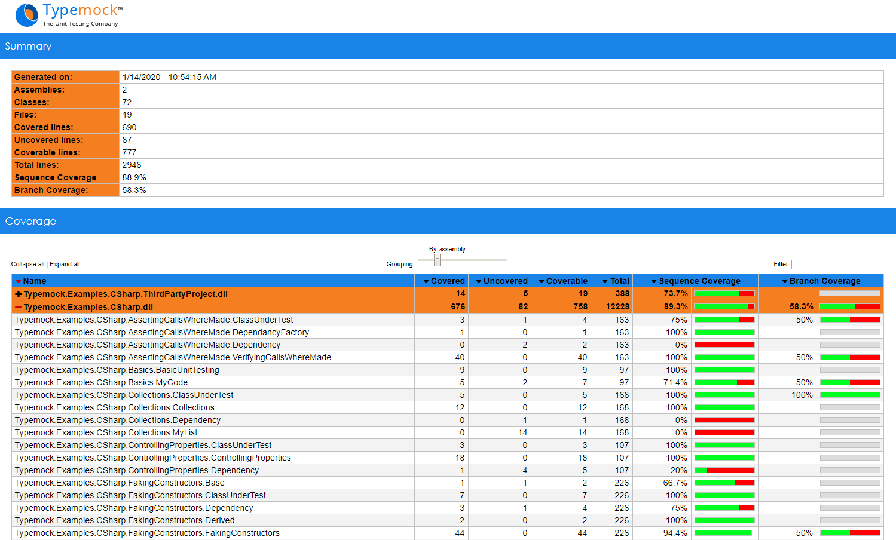Open ControllingProperties.ClassUnderTest class link

click(x=143, y=445)
